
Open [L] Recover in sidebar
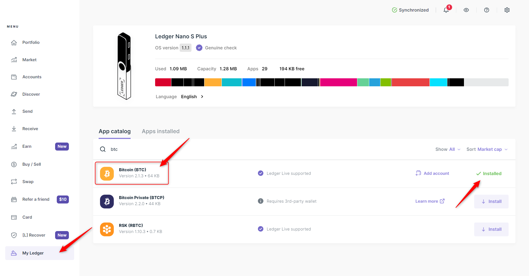(x=34, y=235)
